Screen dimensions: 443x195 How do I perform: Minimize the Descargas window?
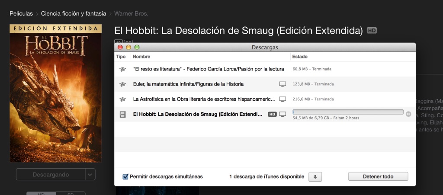coord(128,48)
